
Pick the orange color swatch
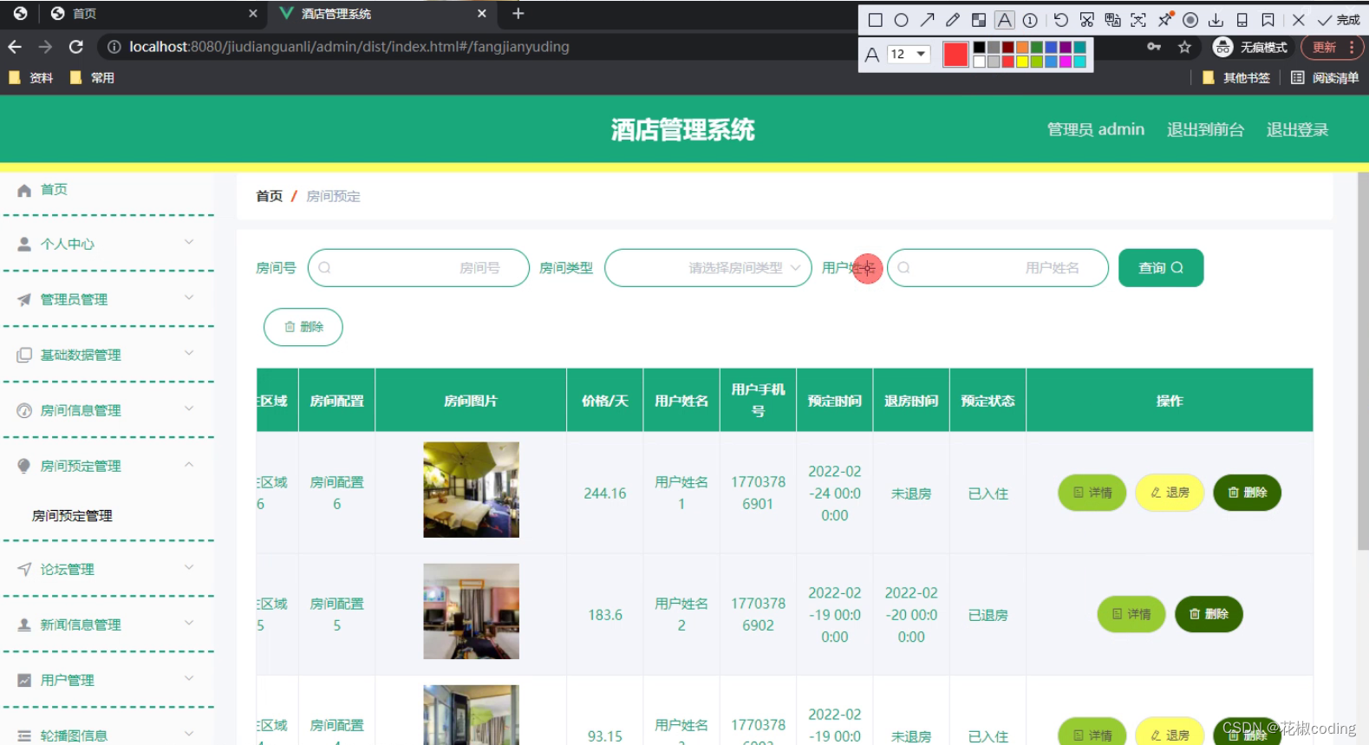coord(1022,48)
